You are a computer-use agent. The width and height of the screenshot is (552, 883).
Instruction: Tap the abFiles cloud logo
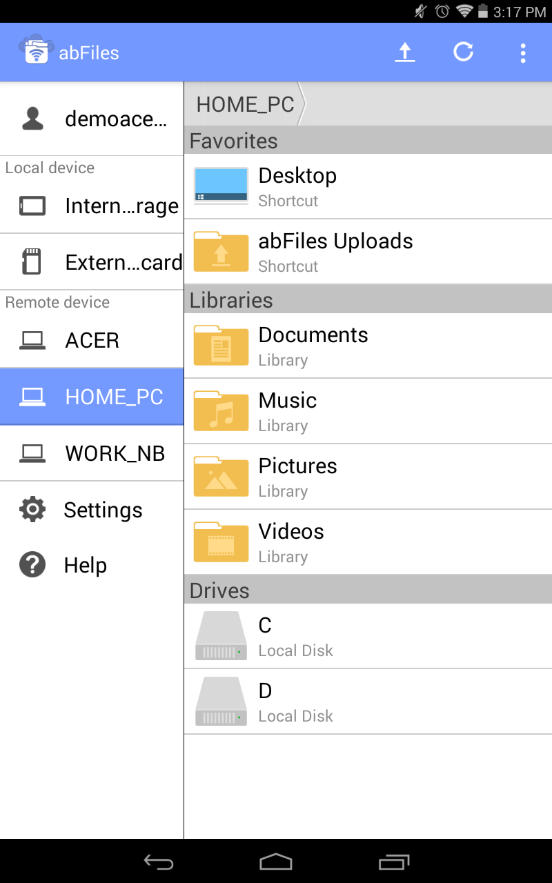(x=36, y=50)
